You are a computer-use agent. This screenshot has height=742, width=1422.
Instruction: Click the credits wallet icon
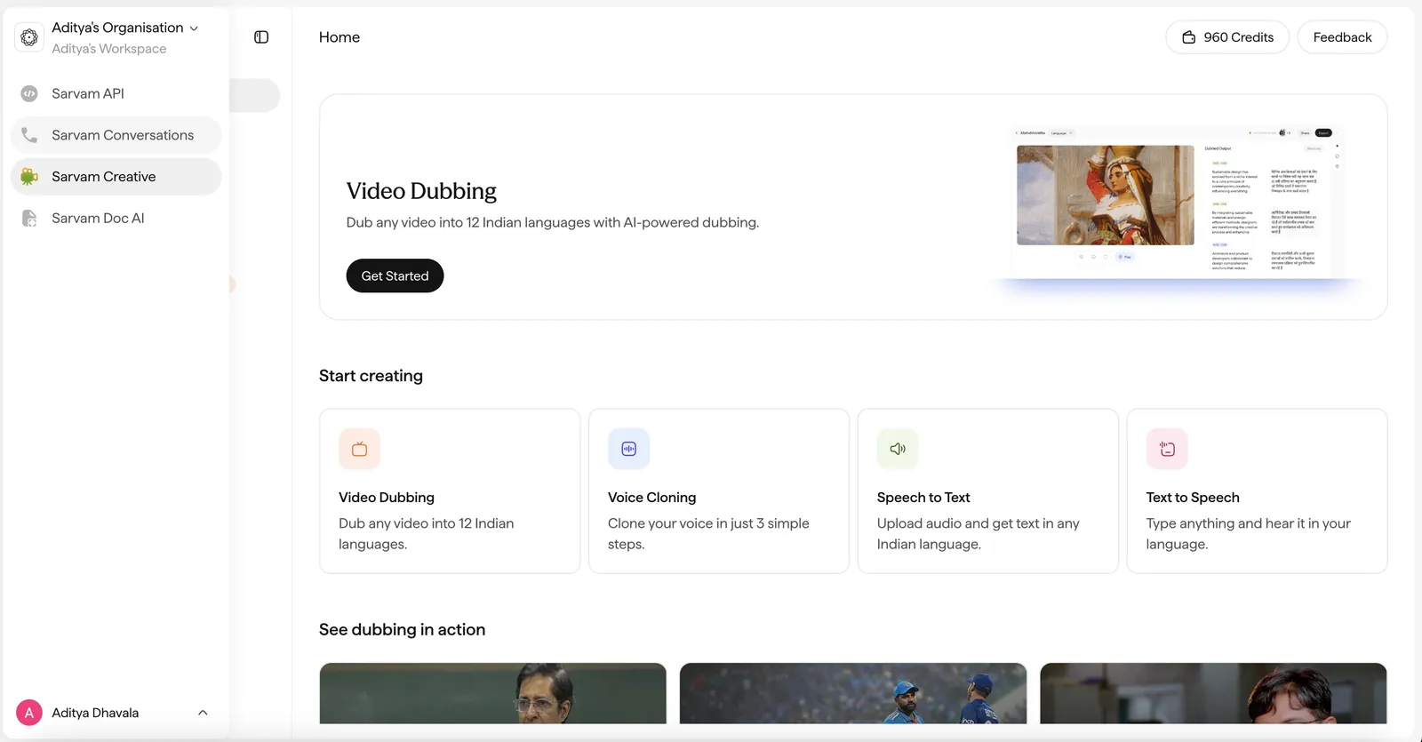pyautogui.click(x=1189, y=37)
